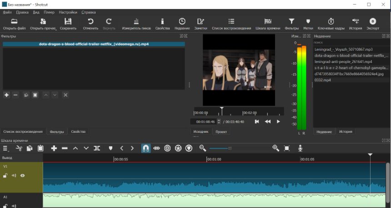This screenshot has width=391, height=208.
Task: Click the timeline zoom slider handle
Action: click(x=230, y=148)
